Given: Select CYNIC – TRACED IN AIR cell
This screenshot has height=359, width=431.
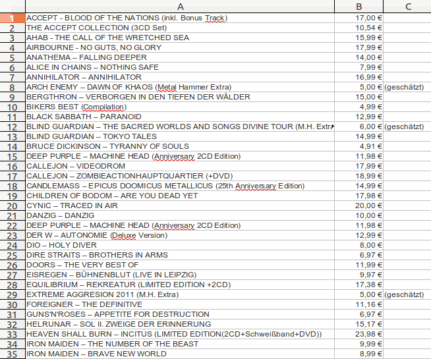Looking at the screenshot, I should pyautogui.click(x=180, y=206).
